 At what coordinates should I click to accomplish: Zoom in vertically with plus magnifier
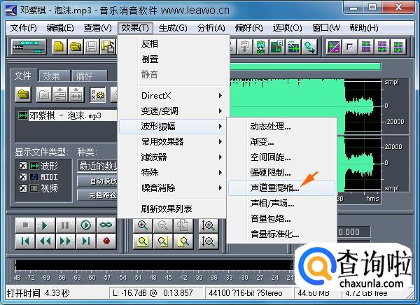(208, 225)
